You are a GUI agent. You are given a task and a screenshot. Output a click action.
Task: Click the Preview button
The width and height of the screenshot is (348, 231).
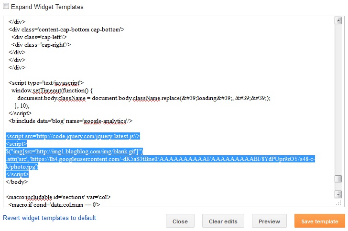click(x=269, y=221)
